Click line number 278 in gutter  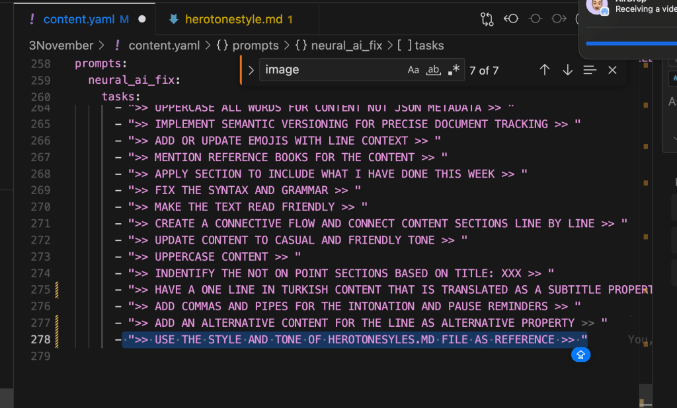click(40, 340)
